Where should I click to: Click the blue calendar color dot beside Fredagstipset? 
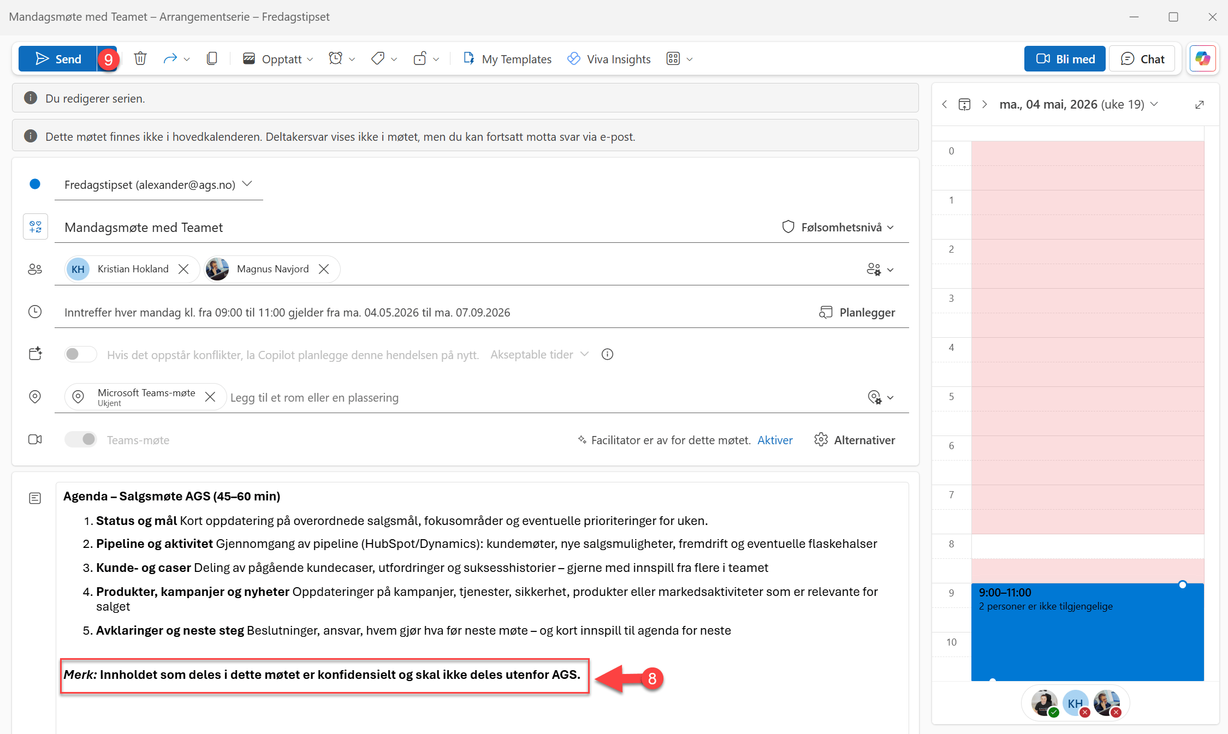(35, 184)
